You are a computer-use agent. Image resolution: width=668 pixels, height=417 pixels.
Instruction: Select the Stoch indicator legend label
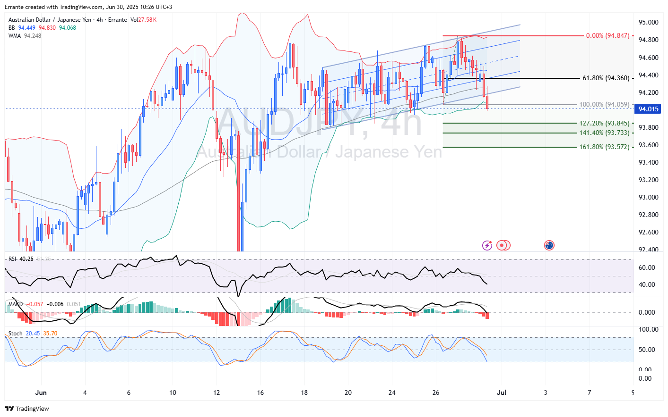pos(16,334)
